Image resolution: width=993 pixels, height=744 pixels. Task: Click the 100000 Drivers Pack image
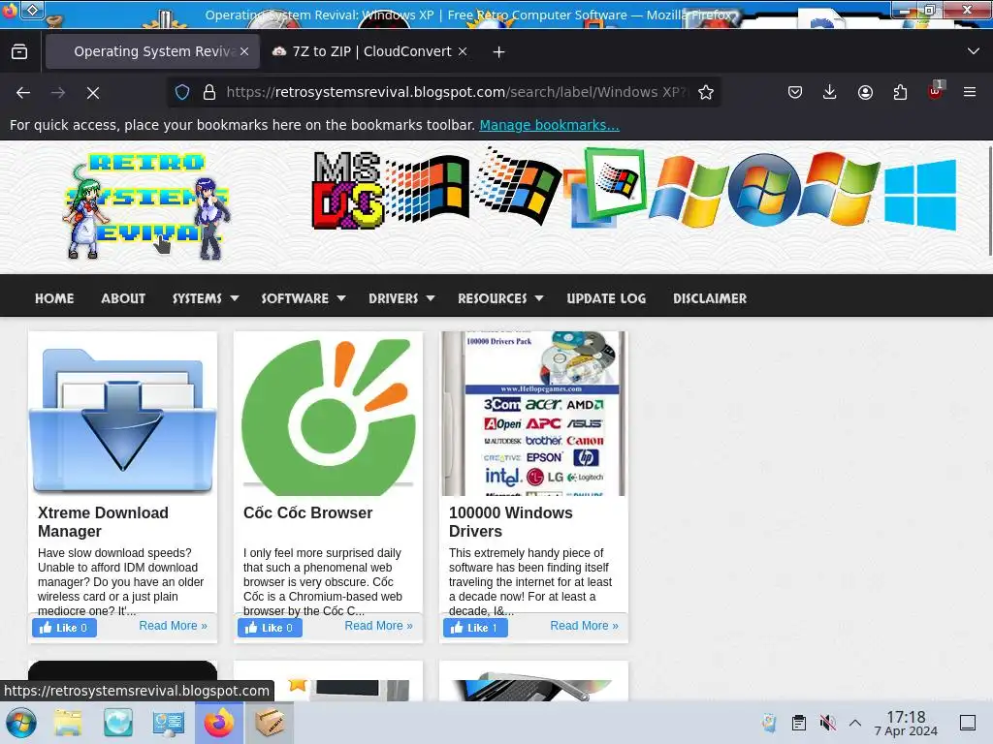click(534, 414)
